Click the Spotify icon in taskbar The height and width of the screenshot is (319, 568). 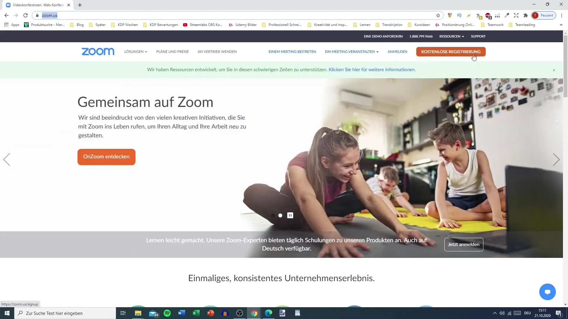(167, 313)
